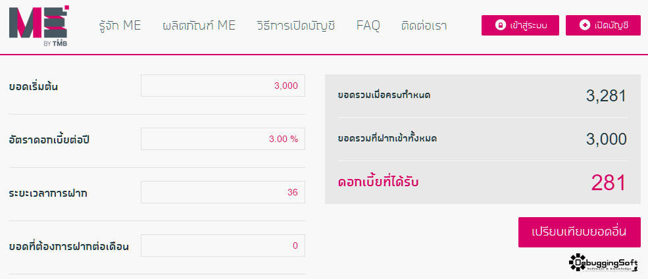The width and height of the screenshot is (648, 279).
Task: Click the เปิดบัญชี open account button
Action: [603, 26]
